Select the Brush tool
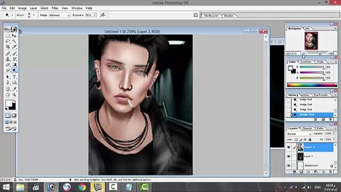 coord(14,53)
